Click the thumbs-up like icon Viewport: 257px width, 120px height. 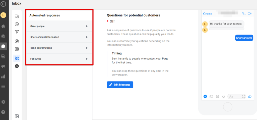pyautogui.click(x=250, y=96)
